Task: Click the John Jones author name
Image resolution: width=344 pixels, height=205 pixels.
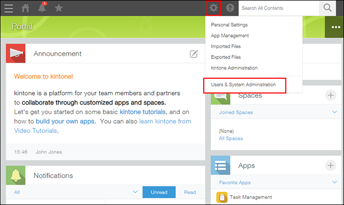Action: [49, 152]
